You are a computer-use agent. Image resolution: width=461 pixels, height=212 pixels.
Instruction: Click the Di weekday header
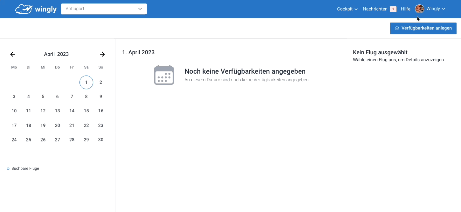click(29, 67)
